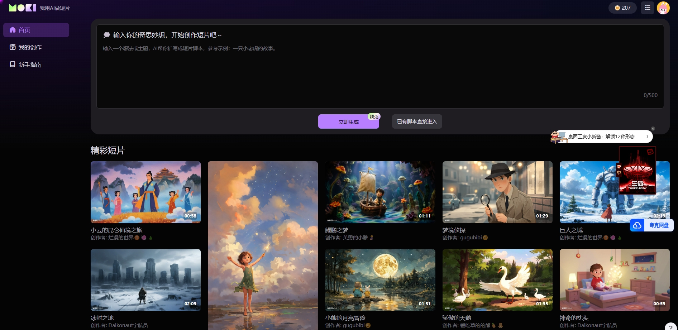Click the story idea text input area
This screenshot has width=678, height=330.
380,72
